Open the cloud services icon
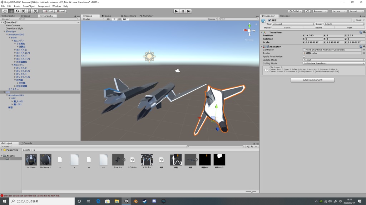 point(308,11)
